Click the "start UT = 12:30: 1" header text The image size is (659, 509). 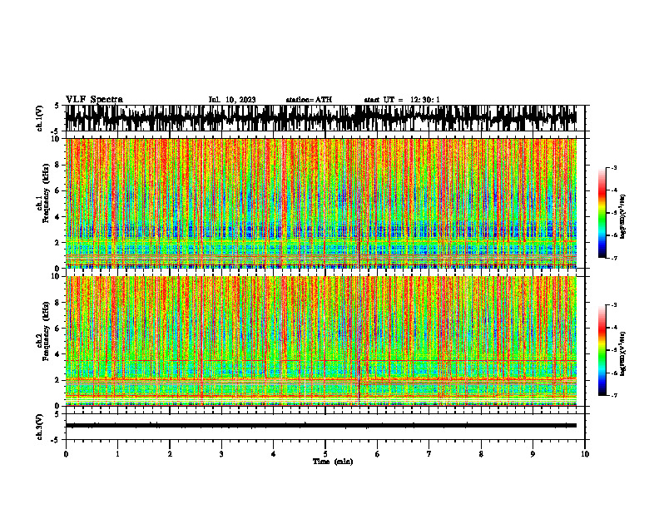click(x=402, y=100)
